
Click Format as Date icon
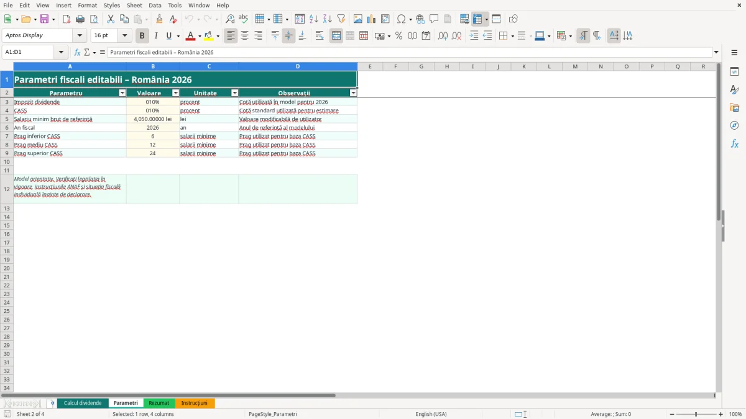pyautogui.click(x=426, y=36)
